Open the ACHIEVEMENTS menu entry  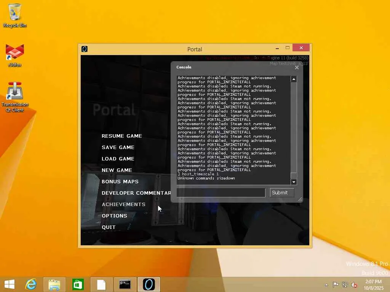coord(124,204)
